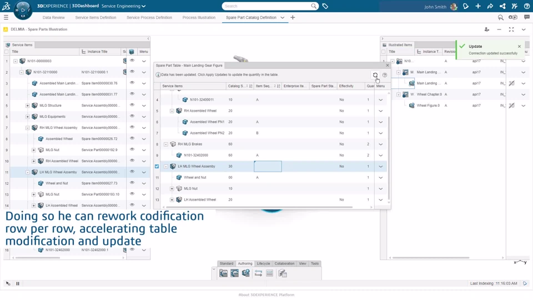The image size is (533, 300).
Task: Open Process Illustration tab
Action: pos(199,17)
